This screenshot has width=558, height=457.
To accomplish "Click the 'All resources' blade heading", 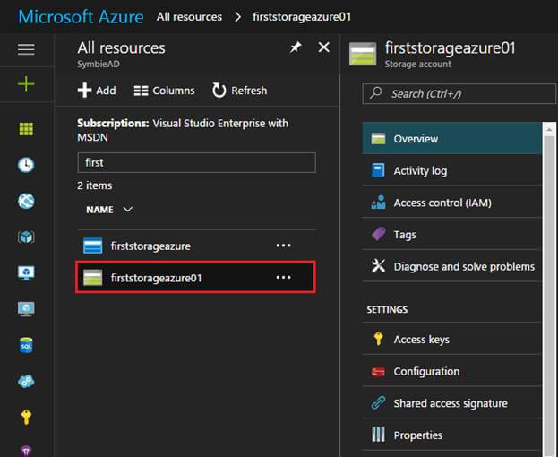I will point(121,48).
